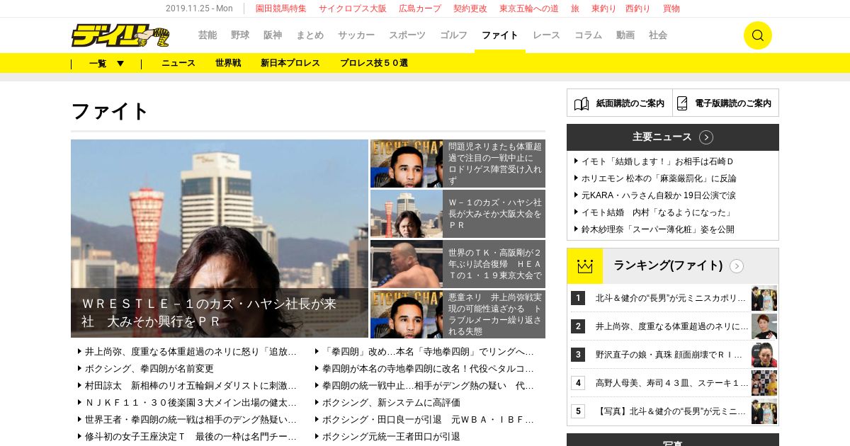
Task: Open ボクシング元統一王者田口が引退 article
Action: click(x=391, y=436)
